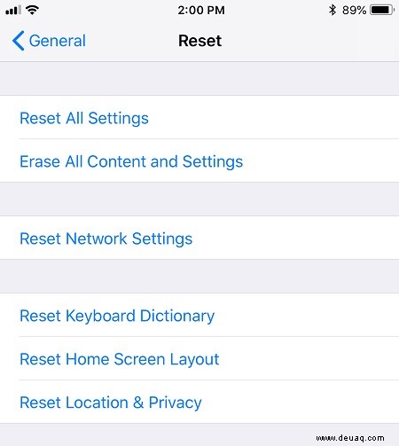This screenshot has width=399, height=446.
Task: Choose Reset Home Screen Layout
Action: (x=199, y=358)
